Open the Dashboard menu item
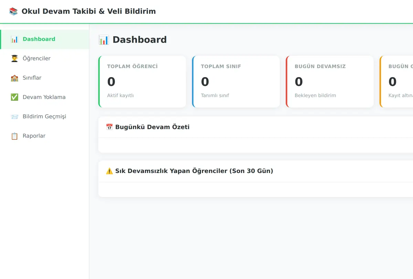Screen dimensions: 413x279 click(x=45, y=39)
